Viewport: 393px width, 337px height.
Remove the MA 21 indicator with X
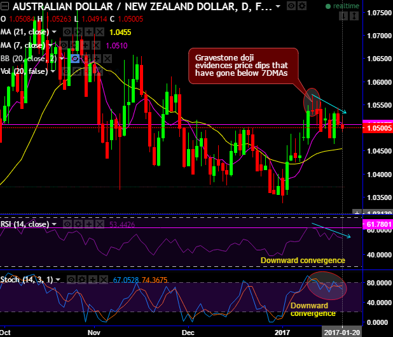(100, 32)
